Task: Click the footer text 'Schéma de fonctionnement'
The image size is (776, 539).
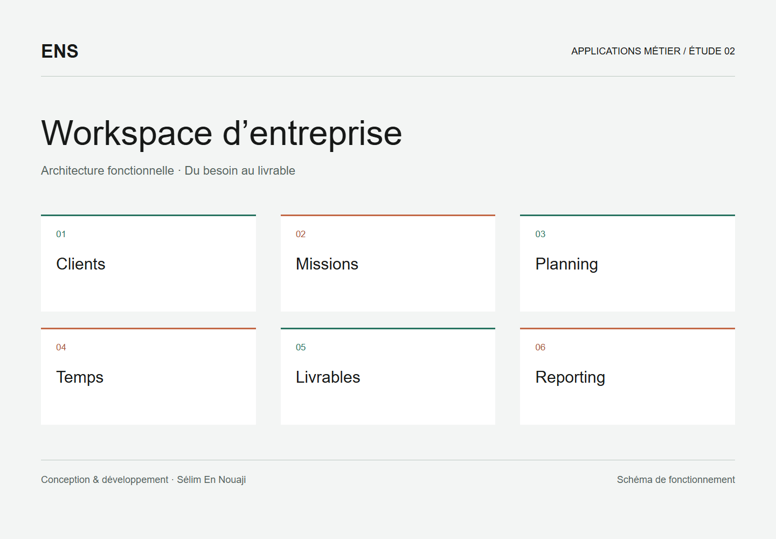Action: click(x=676, y=480)
